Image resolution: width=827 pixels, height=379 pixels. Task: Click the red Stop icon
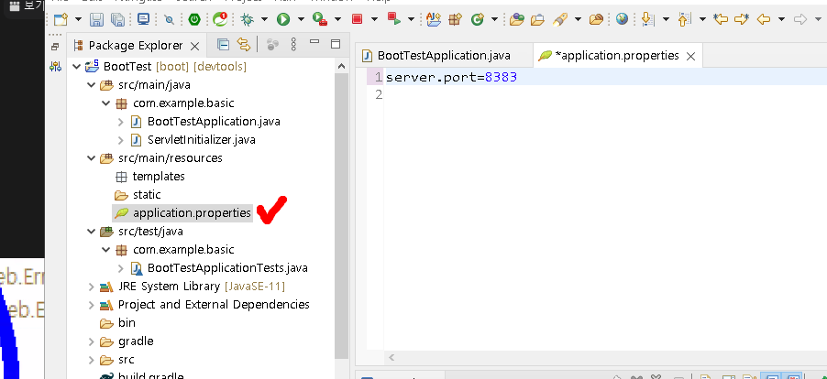(357, 19)
